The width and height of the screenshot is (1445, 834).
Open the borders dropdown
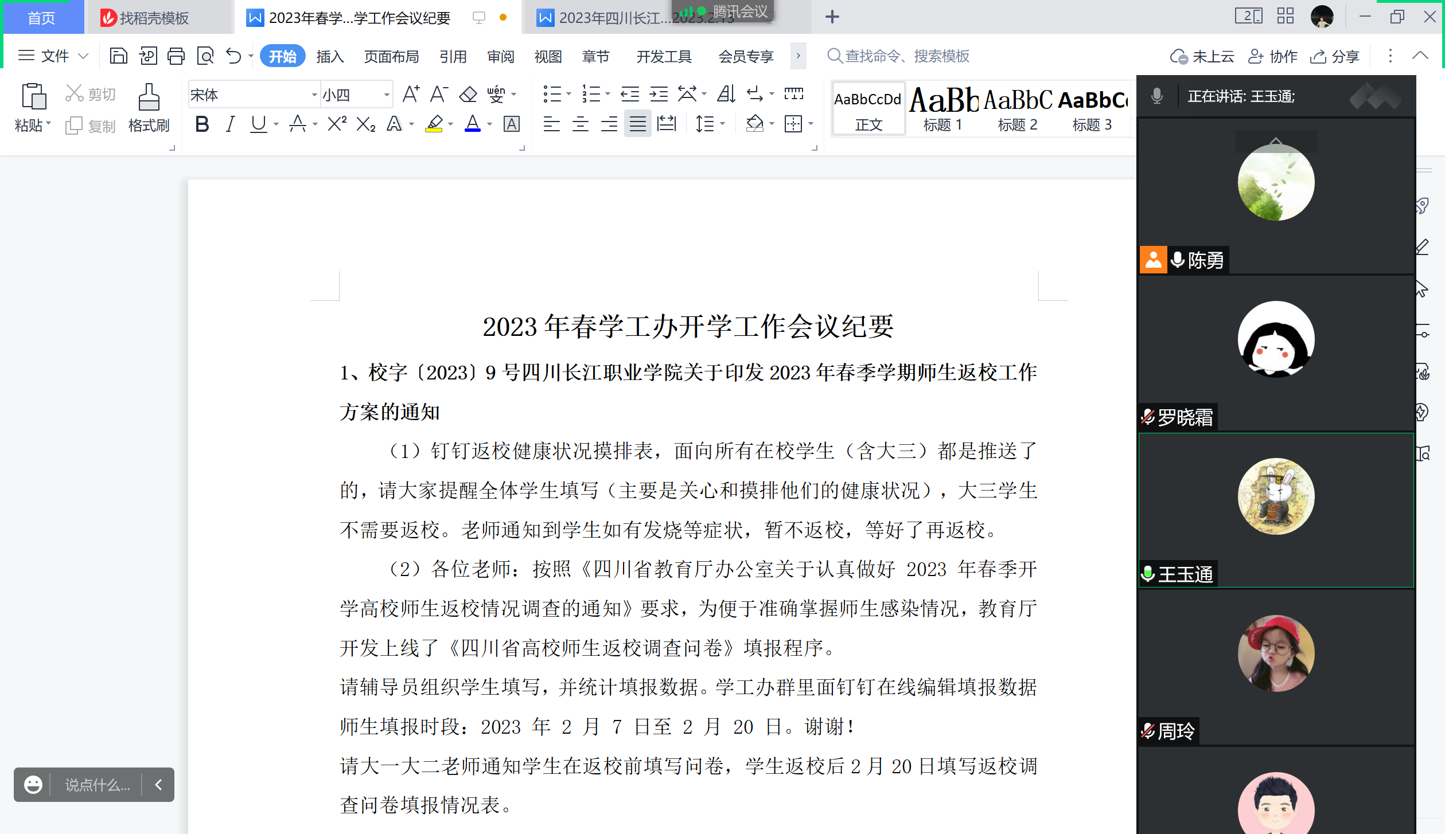(x=811, y=124)
